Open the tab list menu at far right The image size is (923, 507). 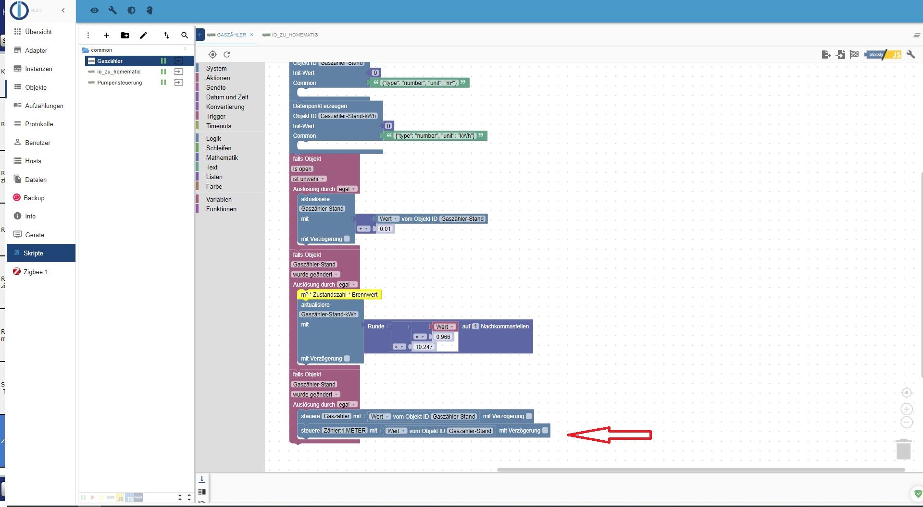[916, 35]
